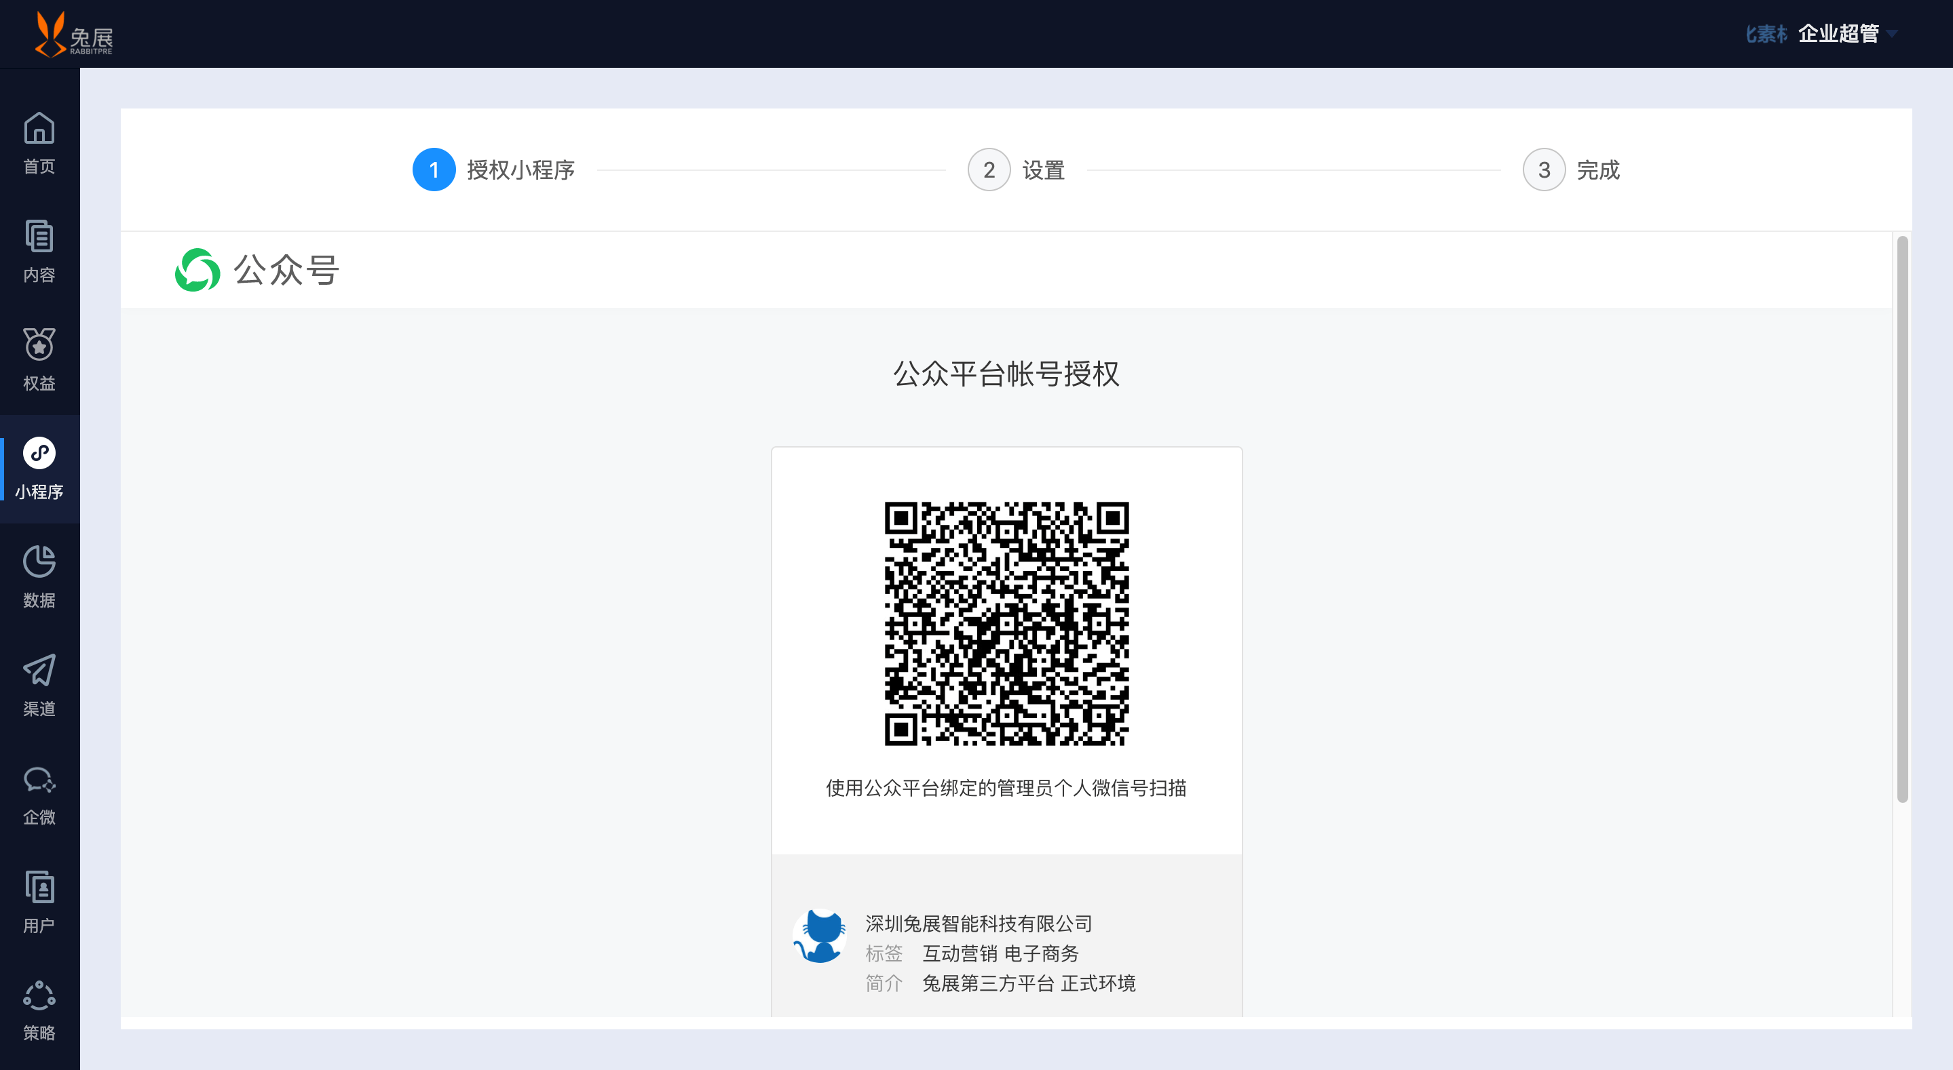Click the tag text 互动营销 电子商务
The height and width of the screenshot is (1070, 1953).
point(1001,953)
